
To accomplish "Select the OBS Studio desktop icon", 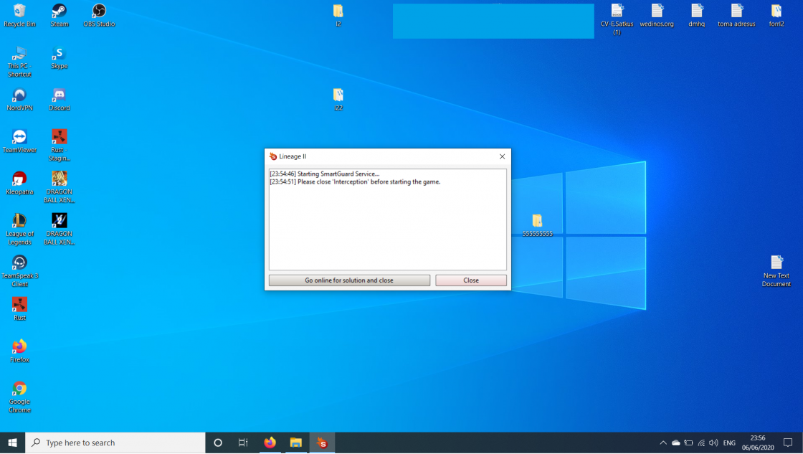I will (x=99, y=12).
